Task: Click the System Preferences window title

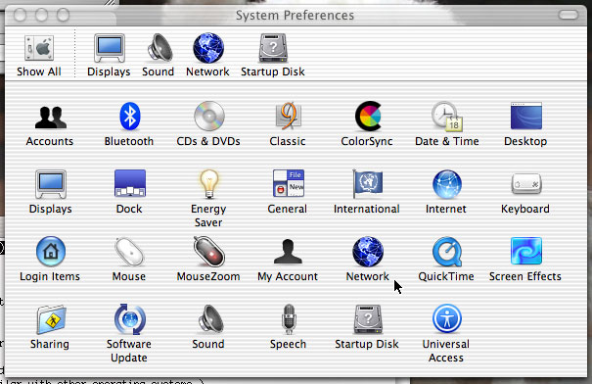Action: coord(295,15)
